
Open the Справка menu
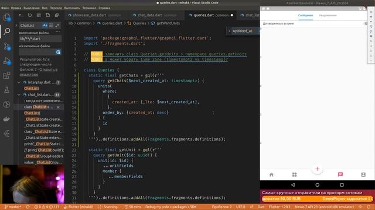click(104, 8)
